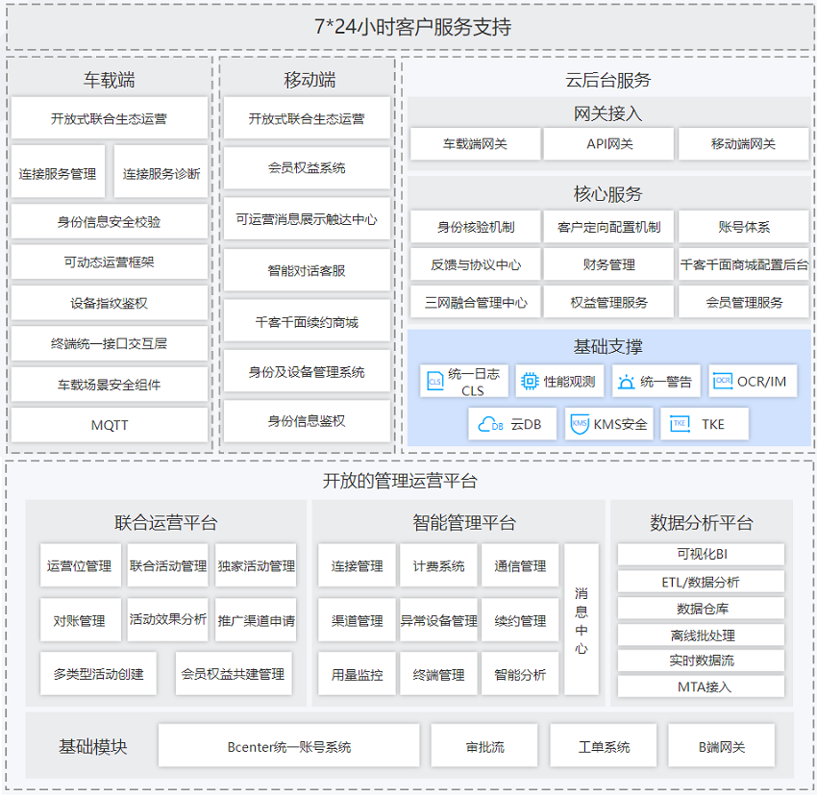Click the API网关 box
Image resolution: width=817 pixels, height=798 pixels.
click(609, 144)
